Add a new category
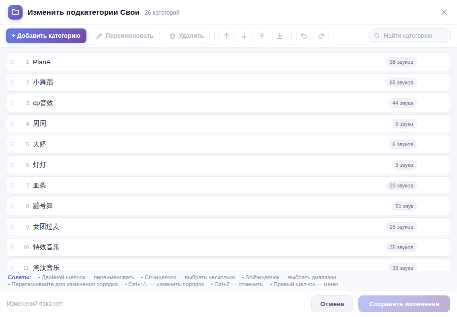457x317 pixels. coord(46,36)
